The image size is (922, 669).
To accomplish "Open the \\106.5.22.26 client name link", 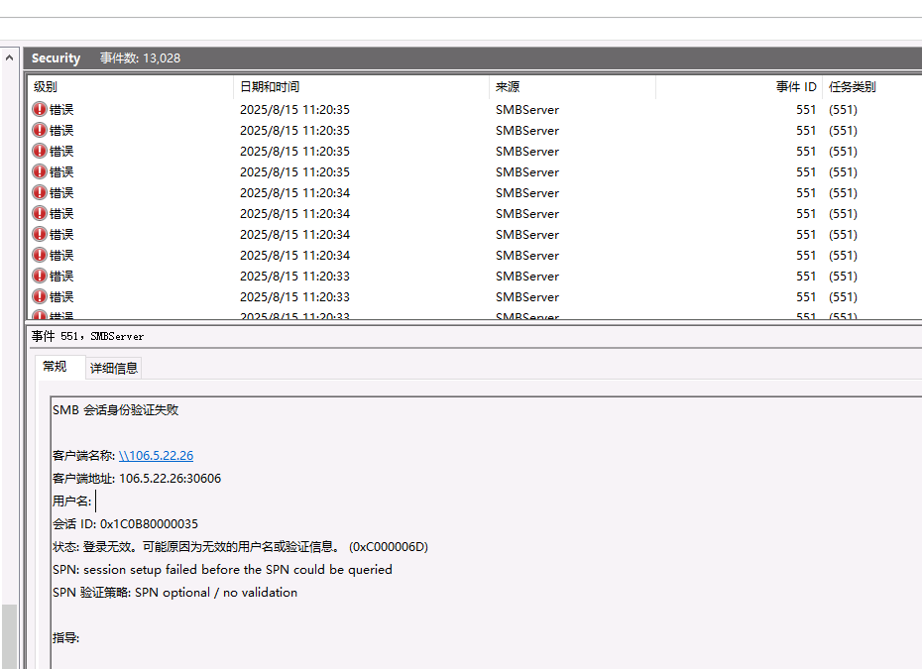I will pos(156,456).
